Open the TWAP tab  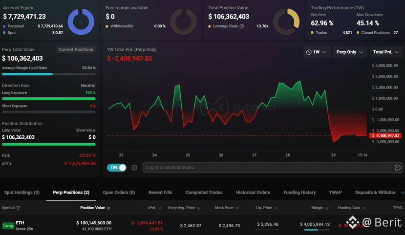335,192
